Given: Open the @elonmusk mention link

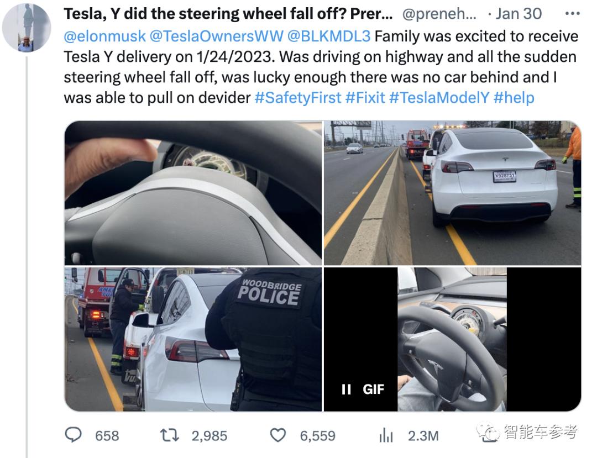Looking at the screenshot, I should [x=104, y=36].
